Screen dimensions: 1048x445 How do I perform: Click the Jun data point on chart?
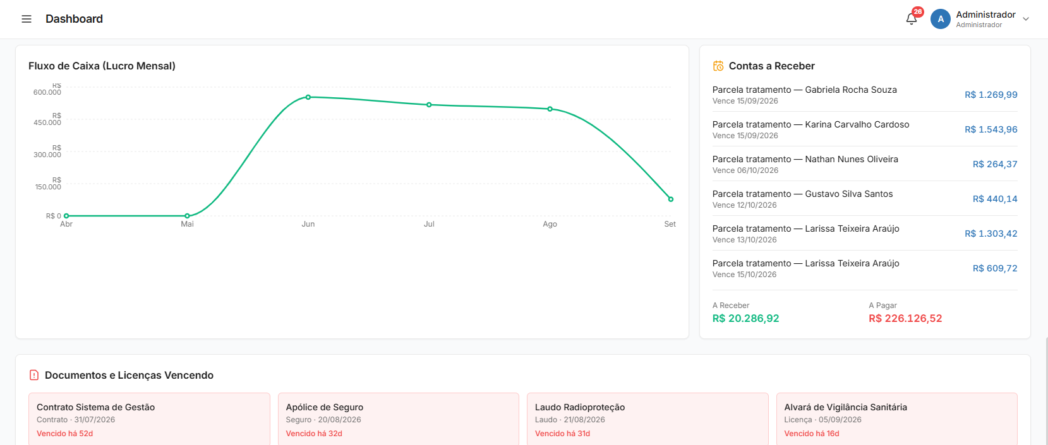308,97
